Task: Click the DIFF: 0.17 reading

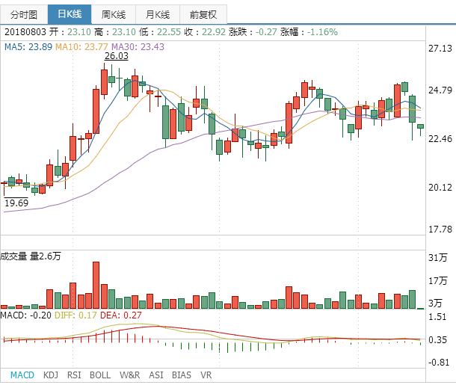Action: 76,315
